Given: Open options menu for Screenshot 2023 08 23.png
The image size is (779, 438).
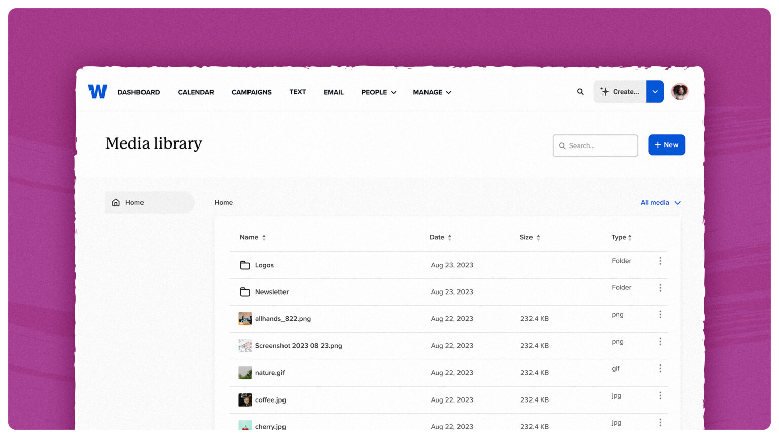Looking at the screenshot, I should click(660, 342).
